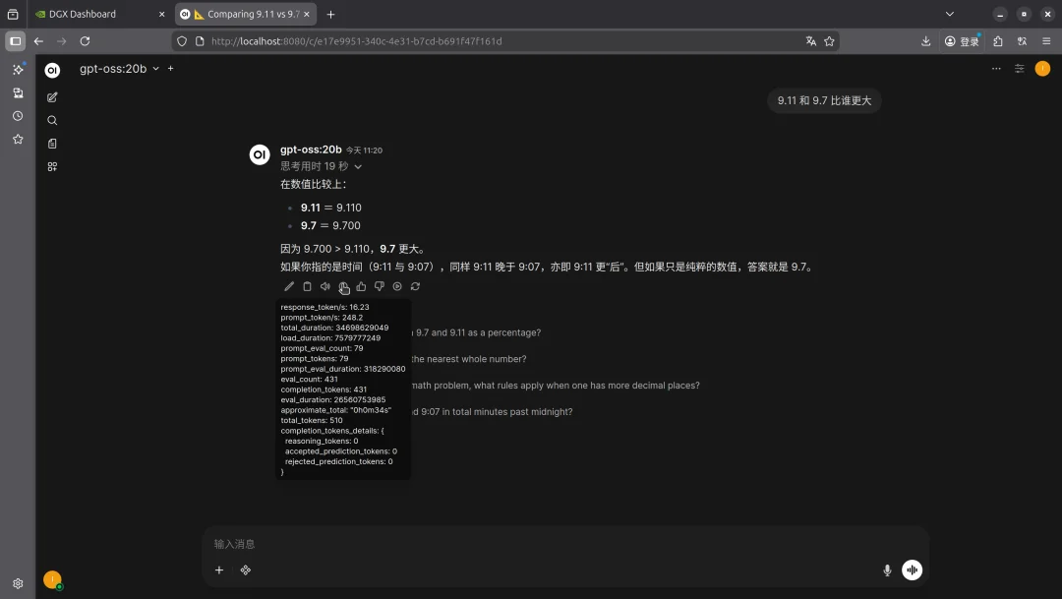
Task: Open Notes via the document icon in sidebar
Action: click(52, 143)
